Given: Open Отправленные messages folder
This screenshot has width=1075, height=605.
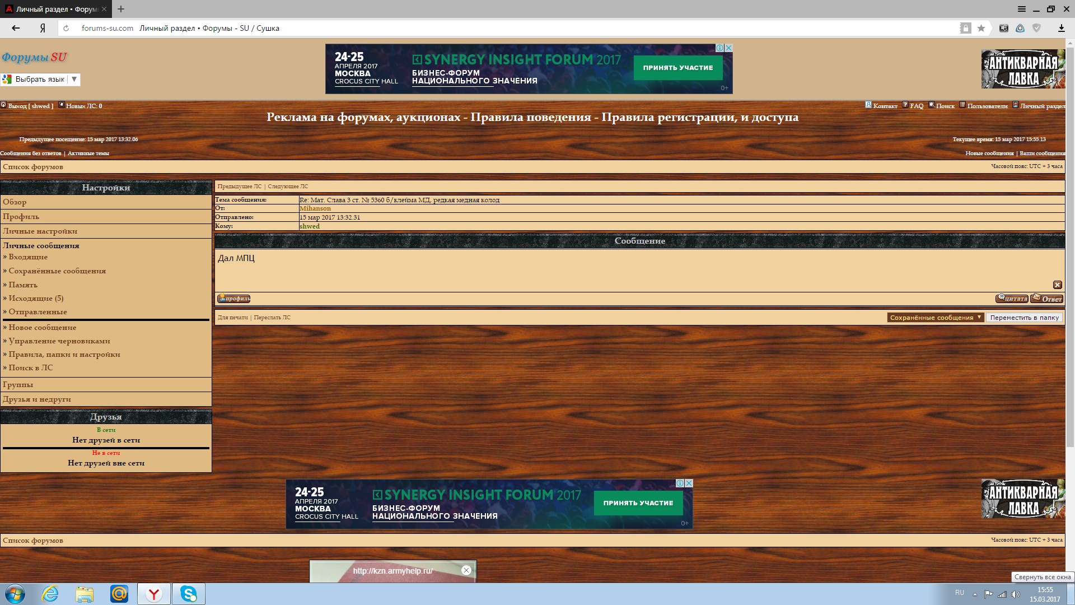Looking at the screenshot, I should click(38, 311).
